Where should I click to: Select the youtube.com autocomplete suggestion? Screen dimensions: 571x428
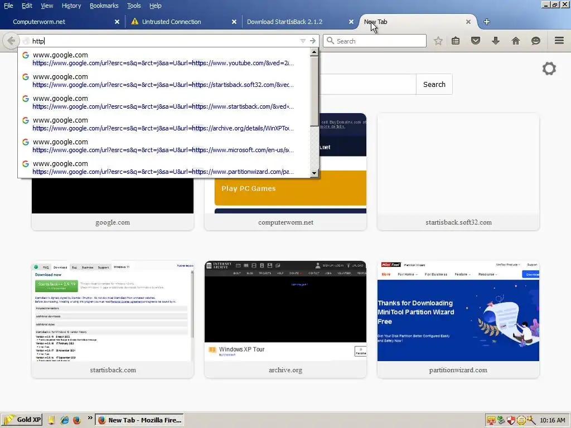click(x=164, y=59)
